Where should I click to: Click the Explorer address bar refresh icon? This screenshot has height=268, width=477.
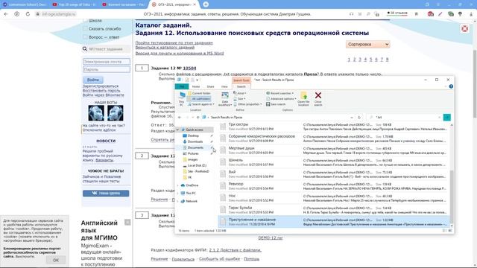[359, 118]
